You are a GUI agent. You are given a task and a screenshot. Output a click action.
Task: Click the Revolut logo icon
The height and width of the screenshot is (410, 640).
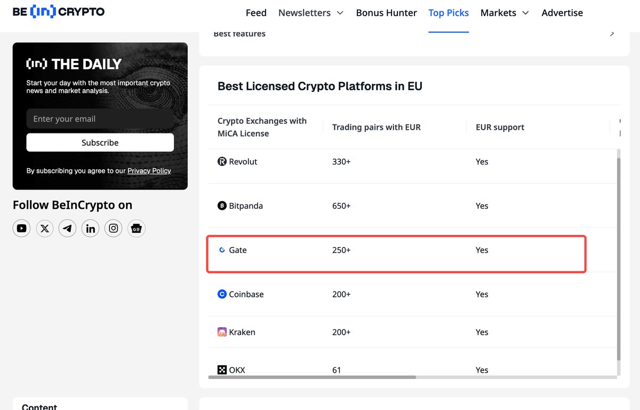222,161
